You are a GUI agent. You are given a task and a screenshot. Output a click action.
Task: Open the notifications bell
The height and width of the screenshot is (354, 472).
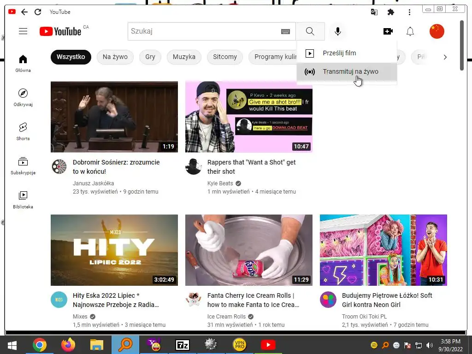[410, 31]
